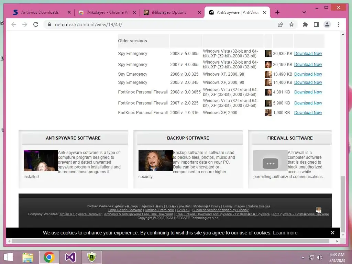Image resolution: width=352 pixels, height=264 pixels.
Task: Open the volume speaker tray icon
Action: (319, 257)
